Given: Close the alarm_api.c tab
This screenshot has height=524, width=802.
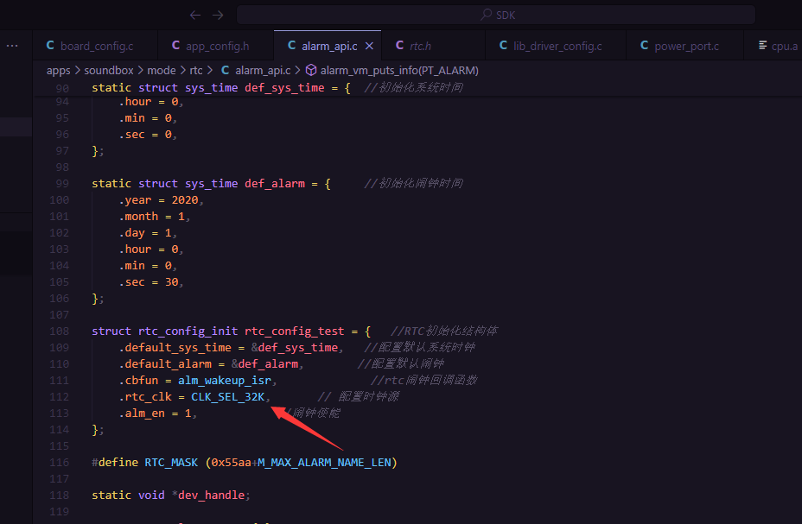Looking at the screenshot, I should [369, 46].
